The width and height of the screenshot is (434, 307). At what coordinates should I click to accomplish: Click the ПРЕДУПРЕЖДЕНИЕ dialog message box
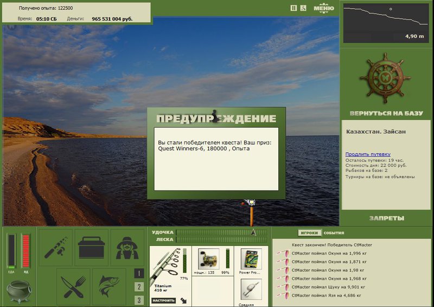point(216,159)
